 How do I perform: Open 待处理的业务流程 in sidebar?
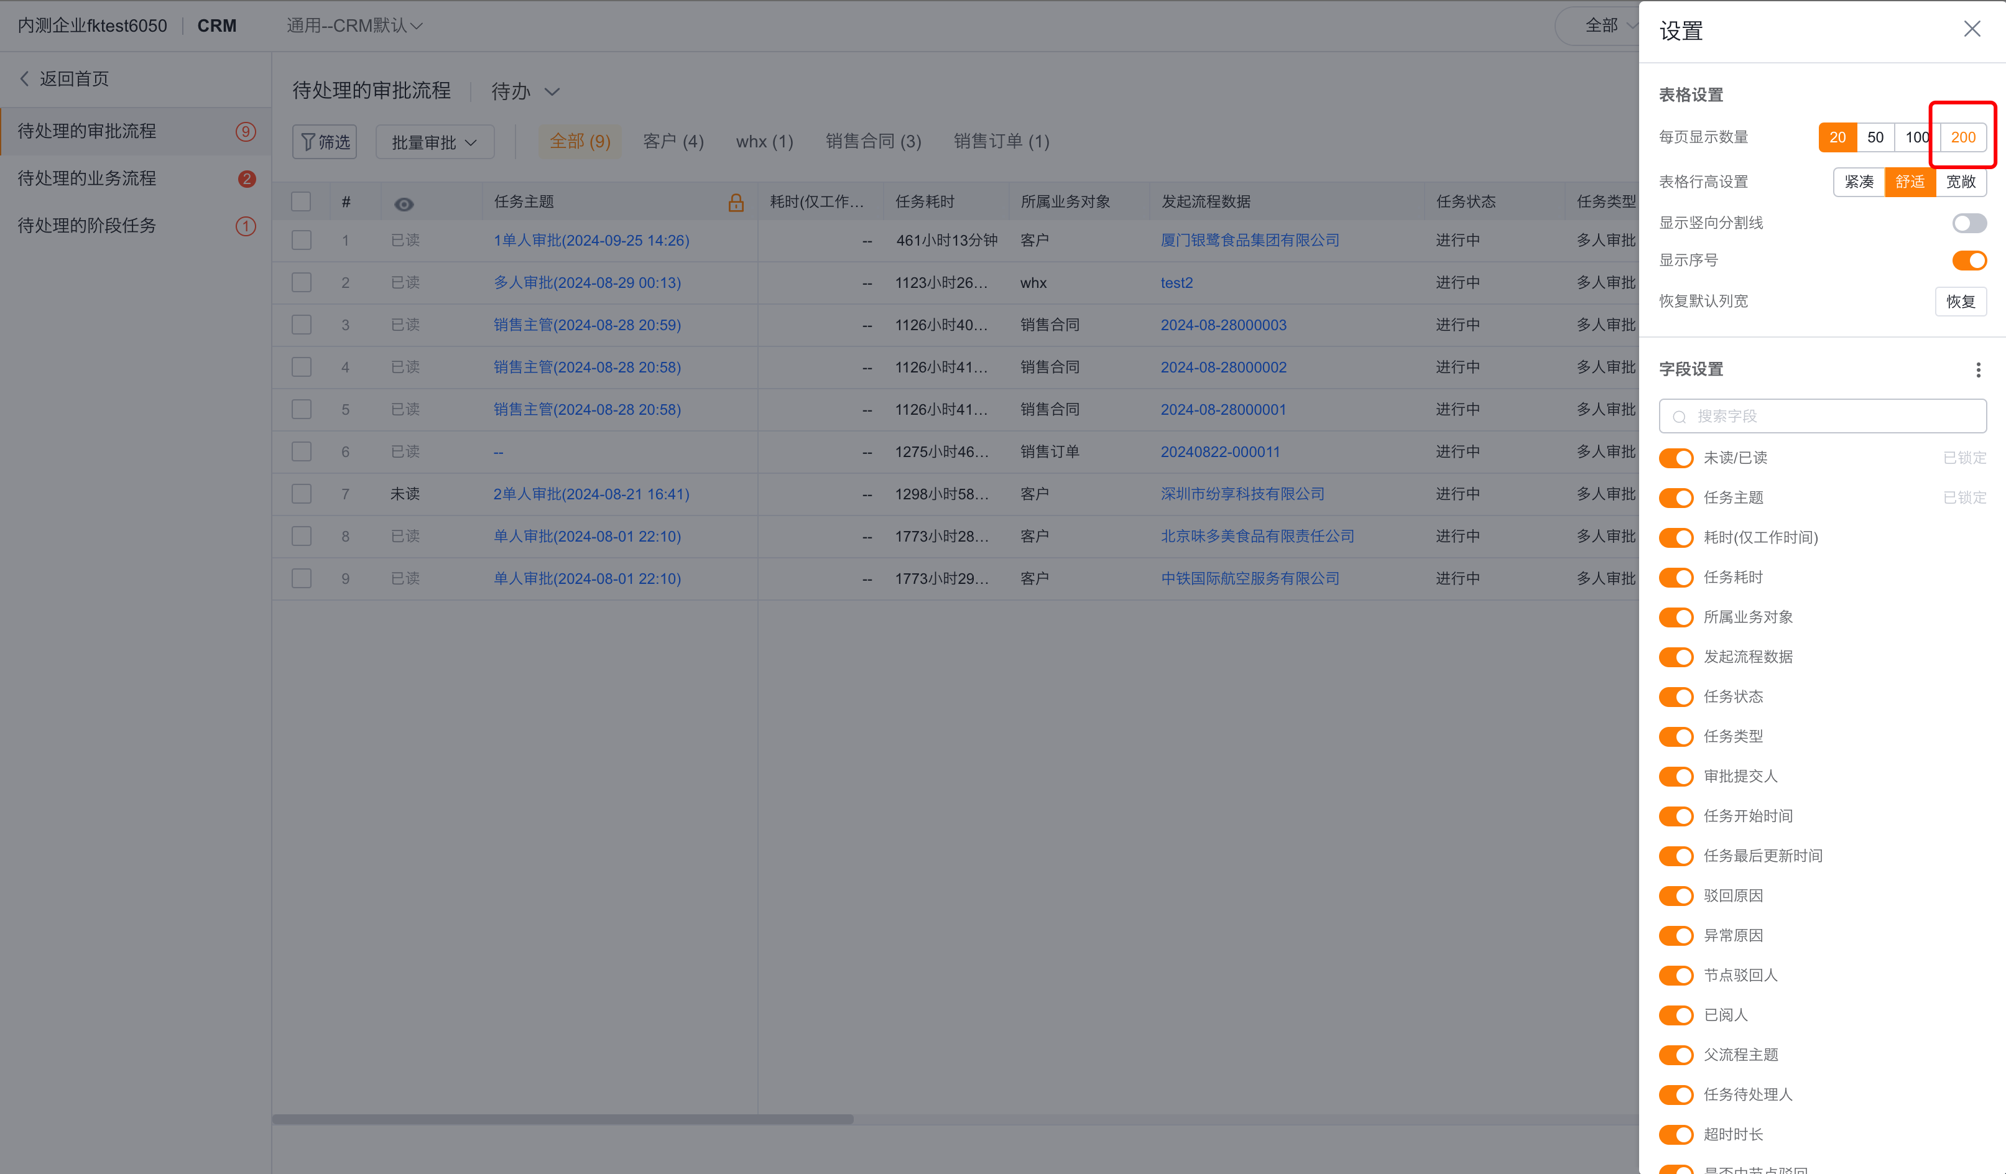88,178
